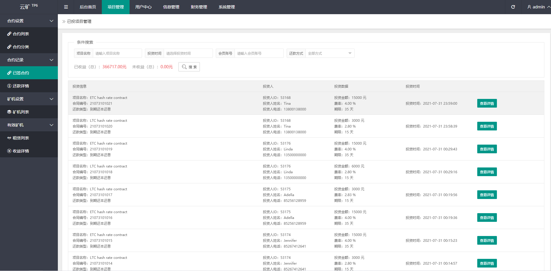Switch to 项目管理 tab
This screenshot has height=271, width=551.
116,7
